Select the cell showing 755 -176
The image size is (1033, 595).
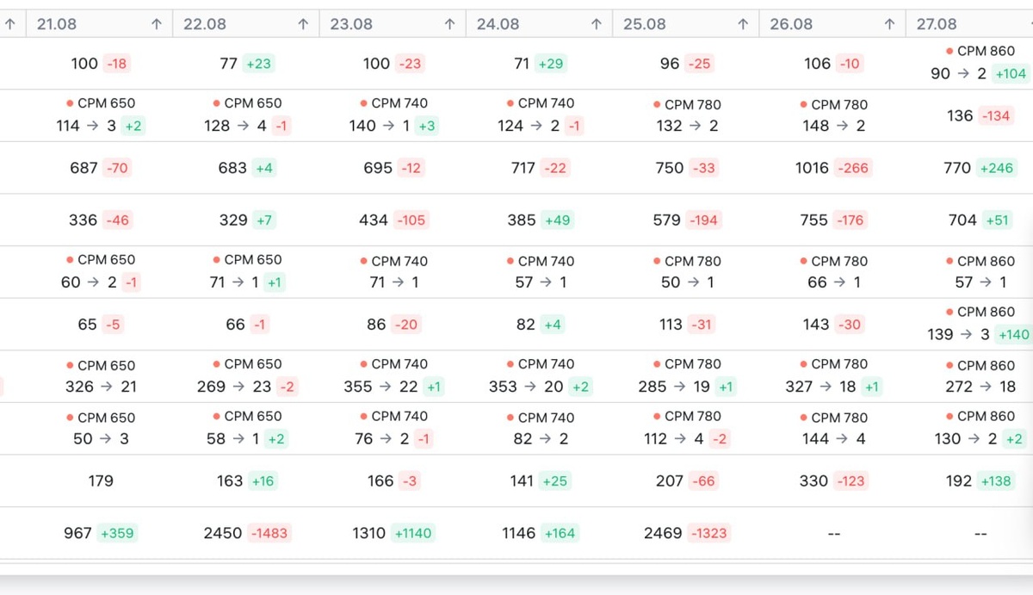coord(832,220)
